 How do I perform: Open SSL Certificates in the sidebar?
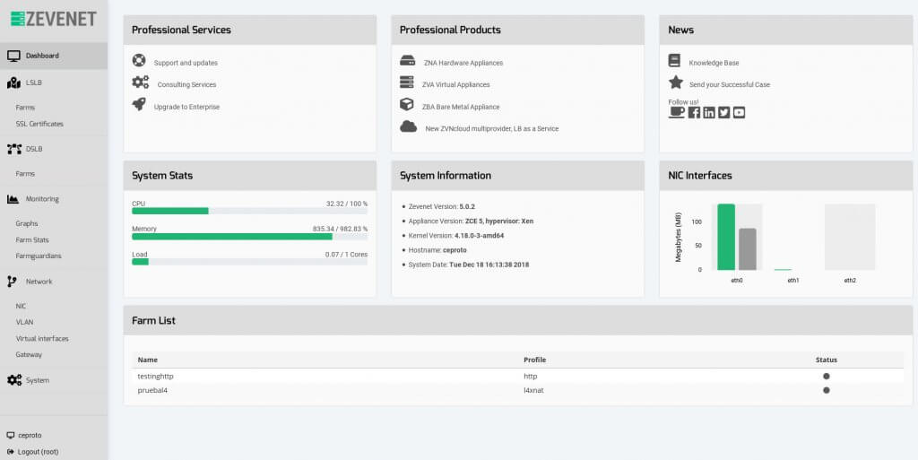pyautogui.click(x=39, y=124)
